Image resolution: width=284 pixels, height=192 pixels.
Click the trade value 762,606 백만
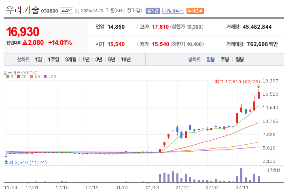tap(262, 44)
